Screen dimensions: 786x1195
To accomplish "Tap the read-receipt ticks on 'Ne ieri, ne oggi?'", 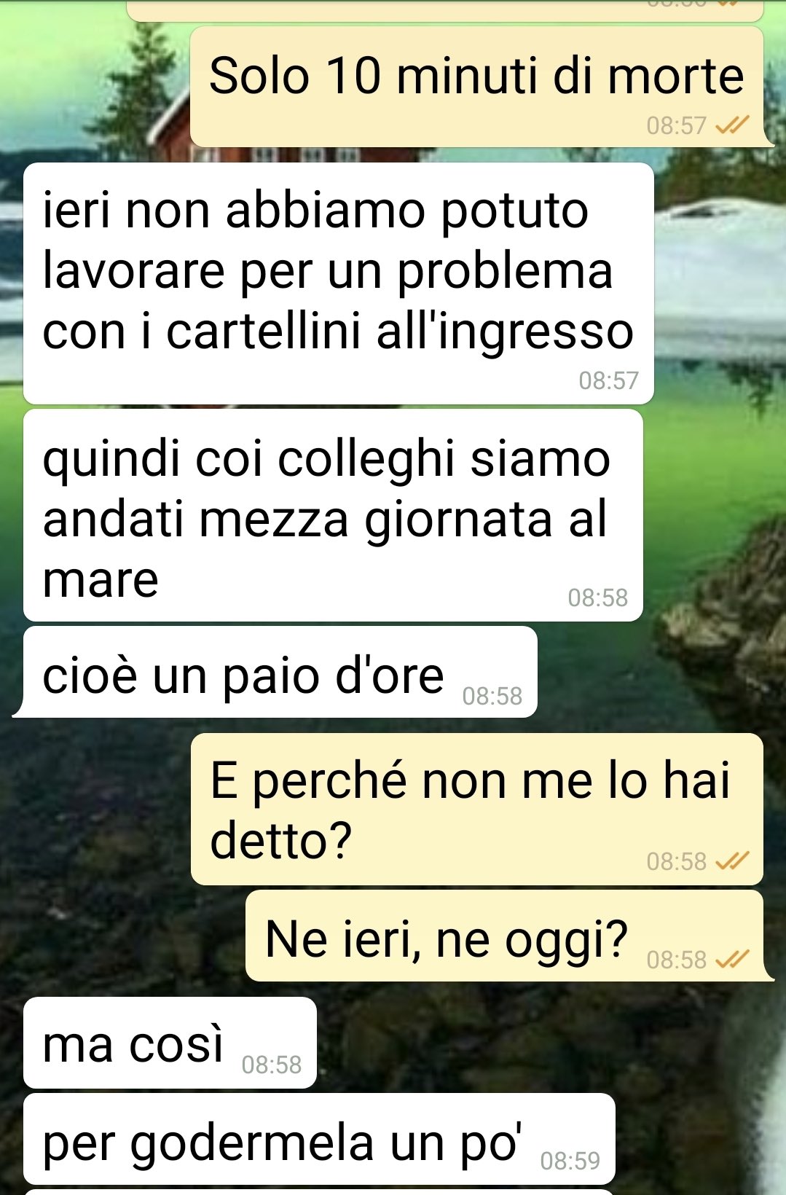I will [x=731, y=960].
